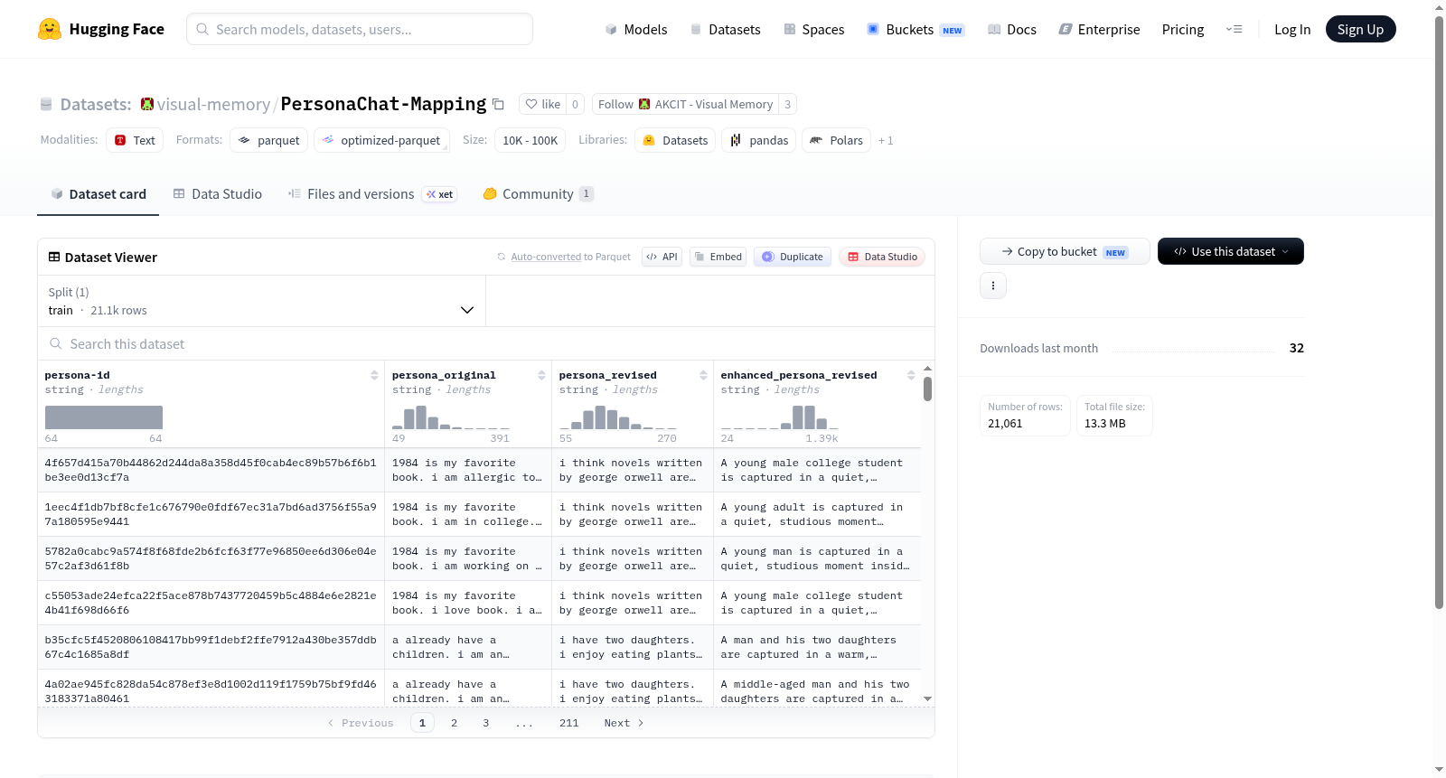Select the 10K - 100K size tag

coord(530,140)
